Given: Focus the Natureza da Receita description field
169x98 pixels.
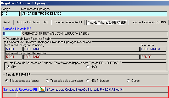Looking at the screenshot, I should [93, 95].
